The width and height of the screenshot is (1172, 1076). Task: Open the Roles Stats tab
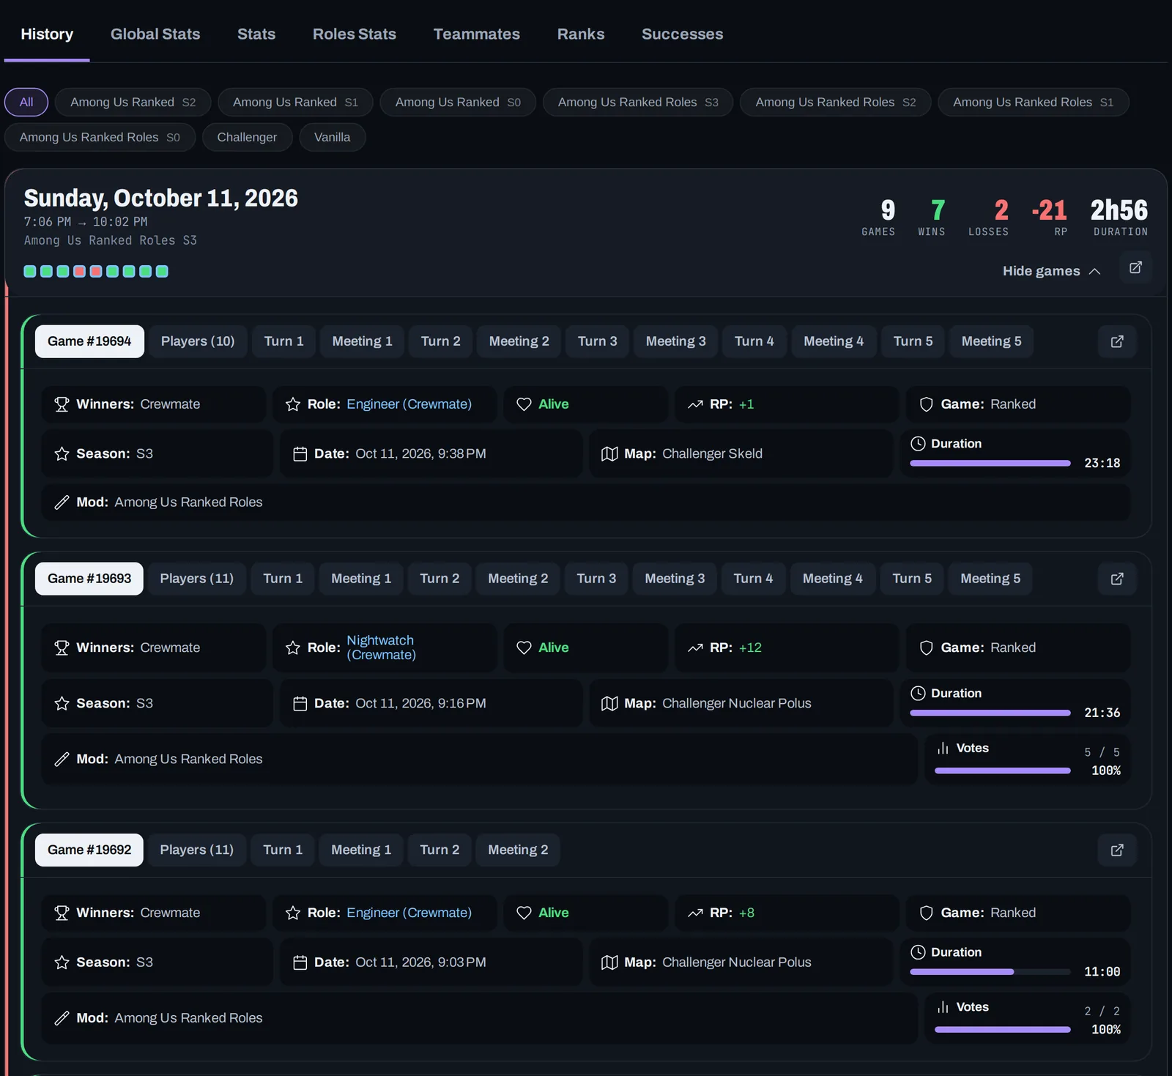355,34
